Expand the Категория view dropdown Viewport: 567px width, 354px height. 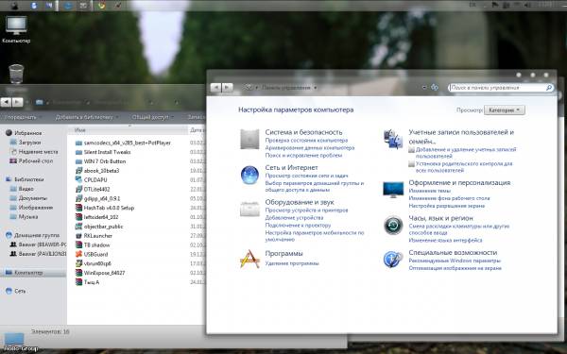click(504, 110)
